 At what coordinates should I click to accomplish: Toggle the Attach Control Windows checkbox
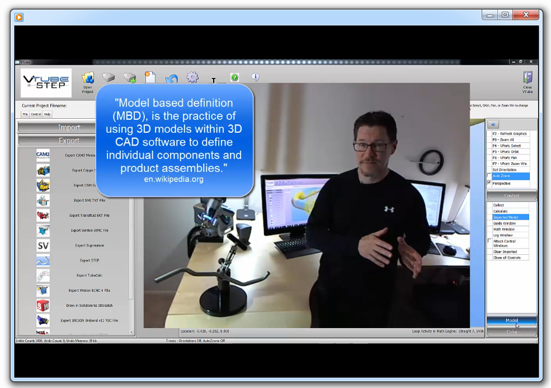click(x=489, y=241)
